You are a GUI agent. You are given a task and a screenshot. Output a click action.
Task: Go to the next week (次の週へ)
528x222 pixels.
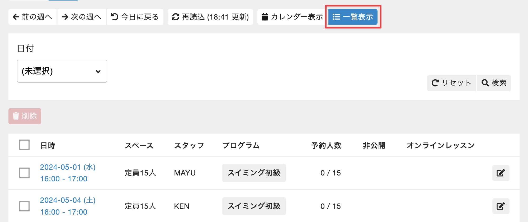point(82,17)
